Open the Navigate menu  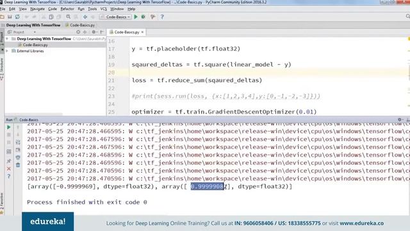[37, 9]
